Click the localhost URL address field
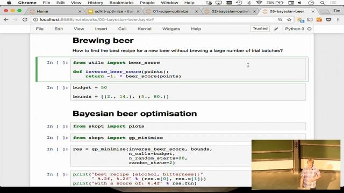 (x=154, y=20)
